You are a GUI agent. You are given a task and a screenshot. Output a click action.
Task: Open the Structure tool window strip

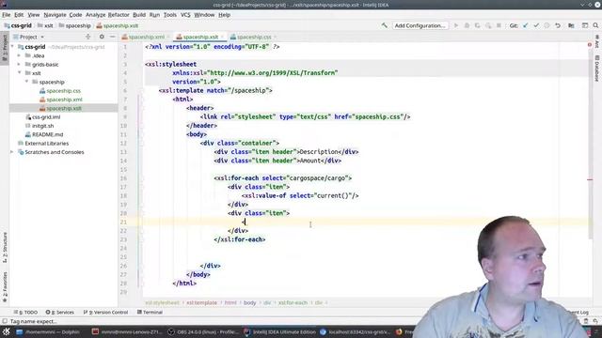(x=5, y=247)
